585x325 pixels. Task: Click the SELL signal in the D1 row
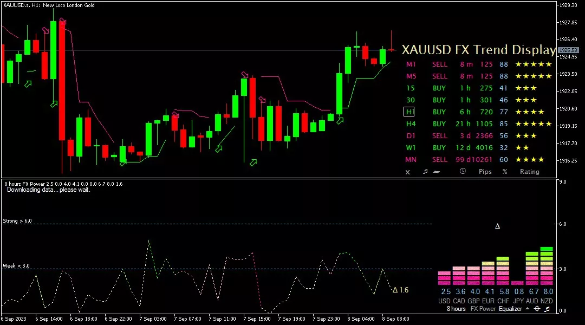click(x=440, y=136)
